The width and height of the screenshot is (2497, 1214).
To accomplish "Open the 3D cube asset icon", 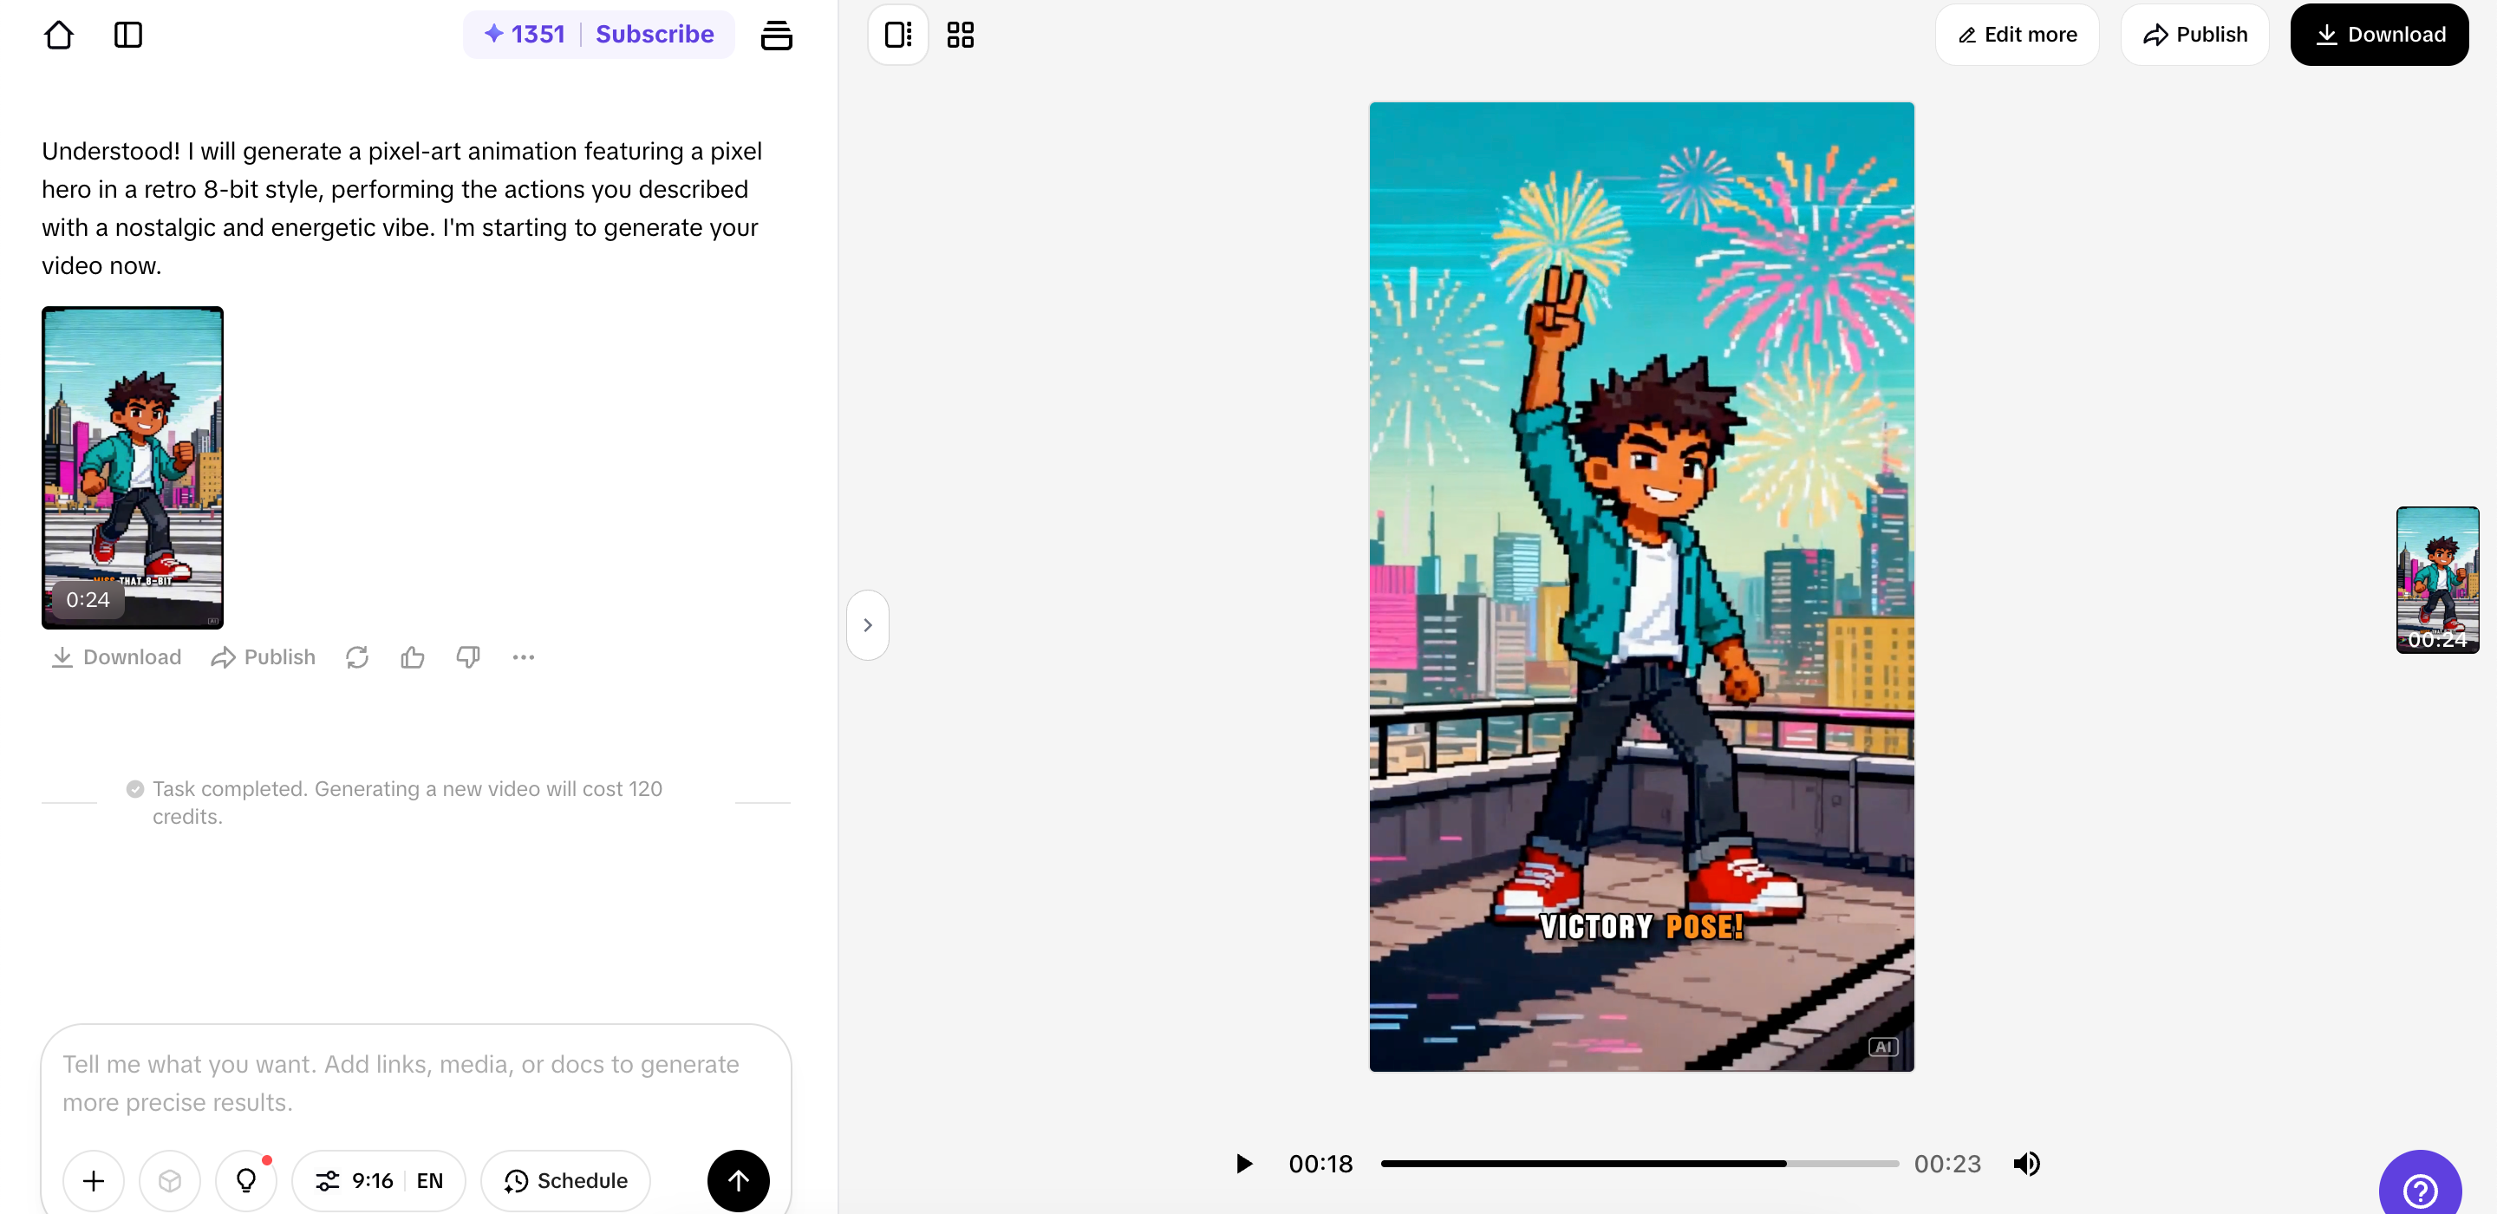I will (x=170, y=1180).
